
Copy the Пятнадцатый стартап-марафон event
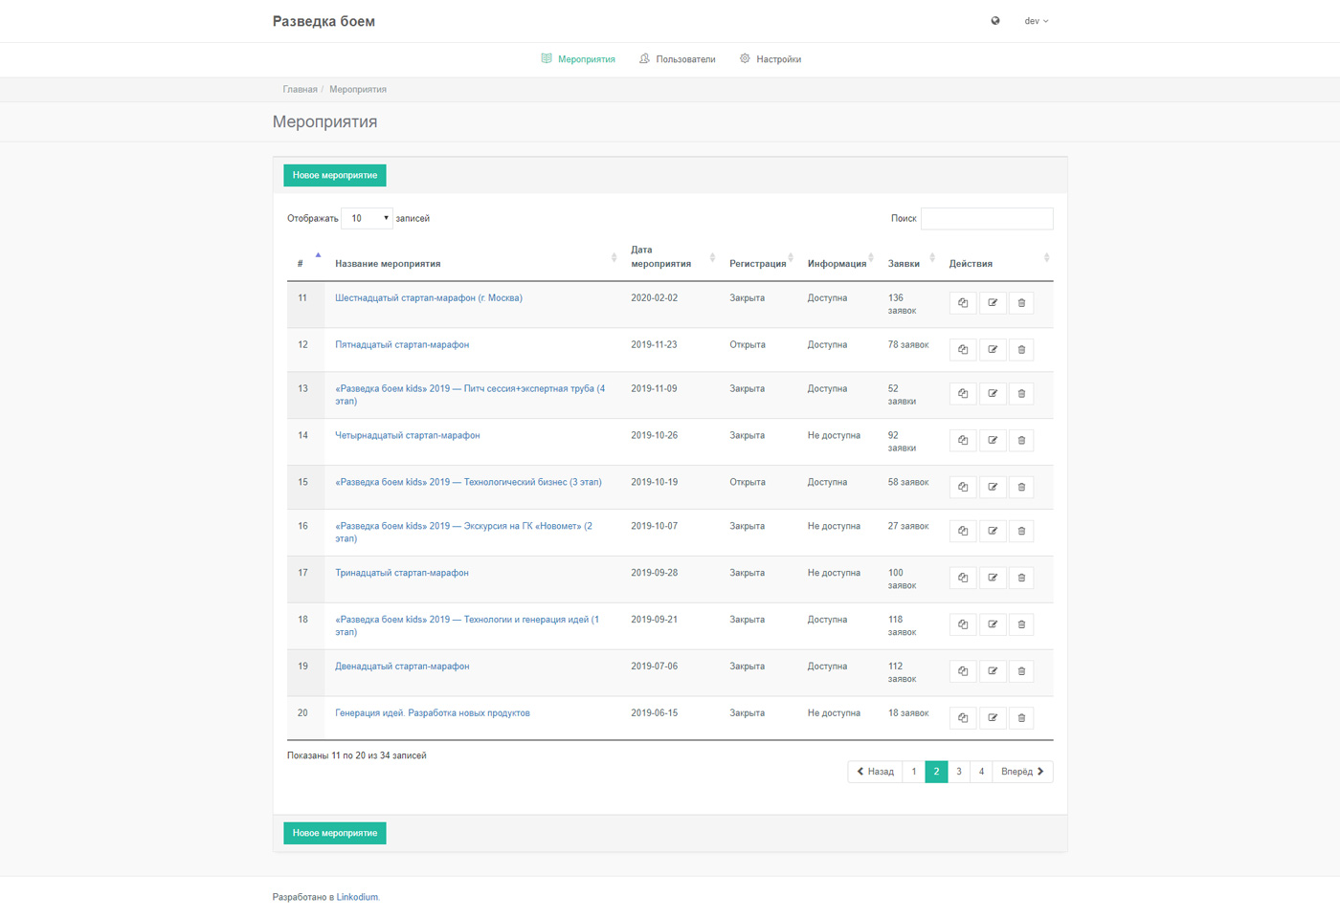pyautogui.click(x=963, y=350)
